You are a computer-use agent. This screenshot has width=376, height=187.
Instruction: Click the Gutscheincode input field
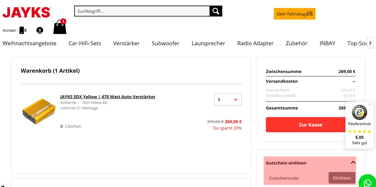[x=297, y=178]
